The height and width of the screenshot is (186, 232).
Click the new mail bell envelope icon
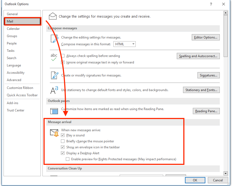coord(54,133)
